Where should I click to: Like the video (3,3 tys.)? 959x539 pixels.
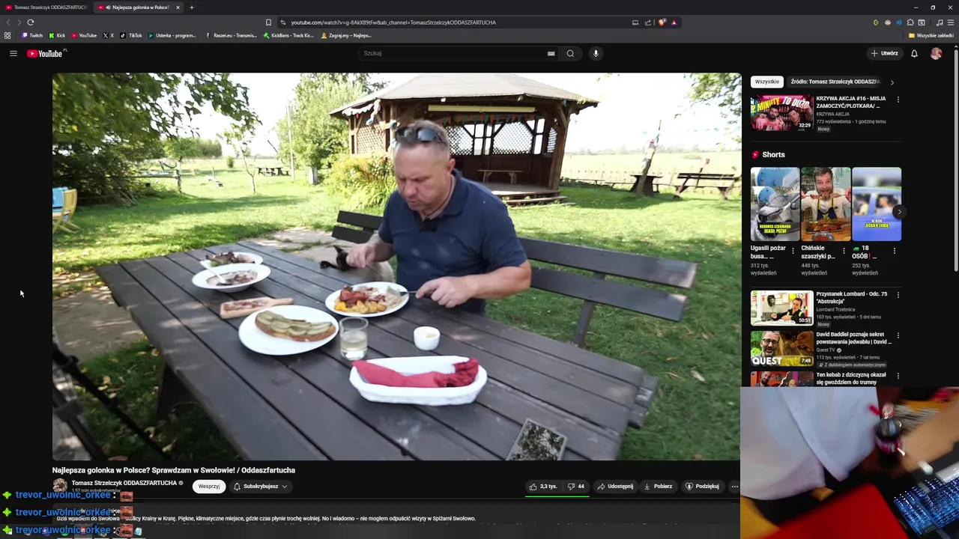tap(543, 487)
